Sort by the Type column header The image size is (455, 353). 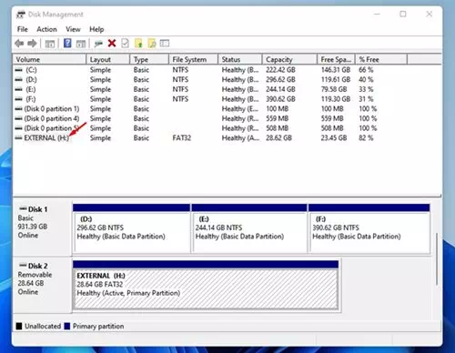(149, 59)
